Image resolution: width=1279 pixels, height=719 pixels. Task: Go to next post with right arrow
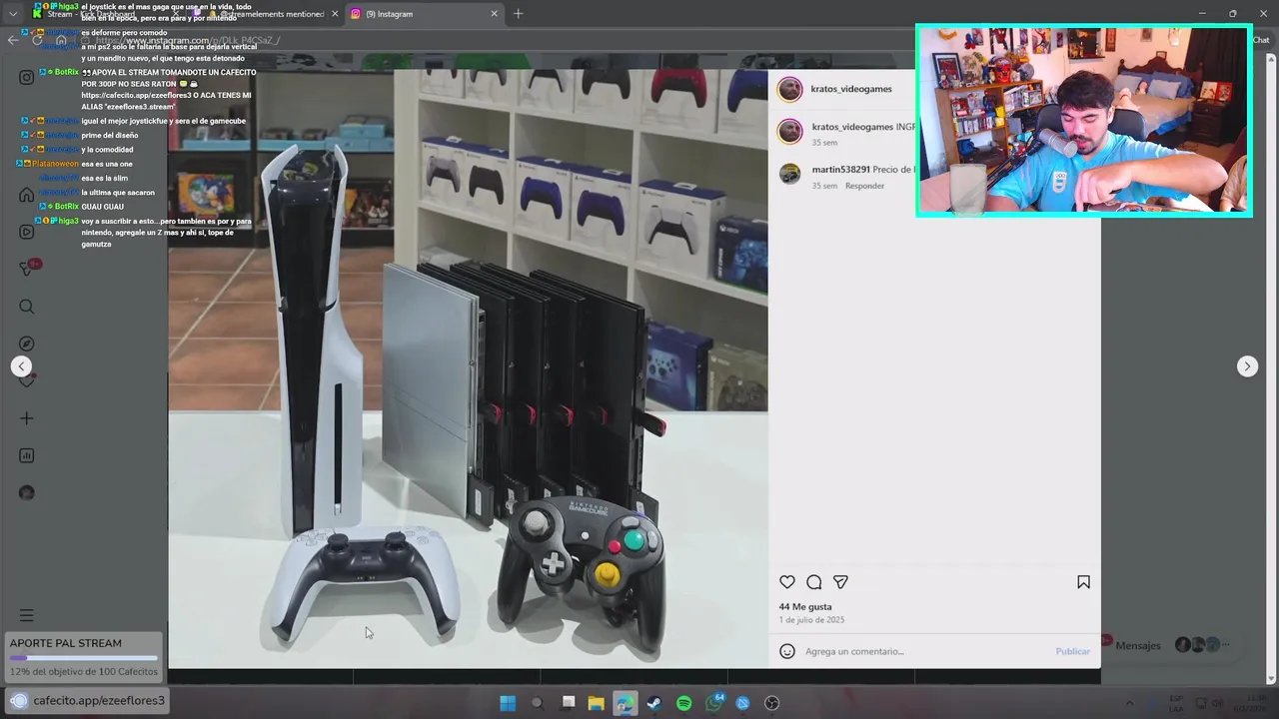point(1247,366)
